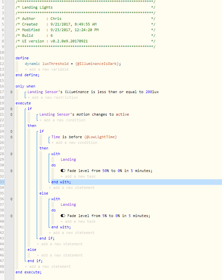Click the fold arrows on line 24
This screenshot has width=222, height=280.
pyautogui.click(x=11, y=132)
